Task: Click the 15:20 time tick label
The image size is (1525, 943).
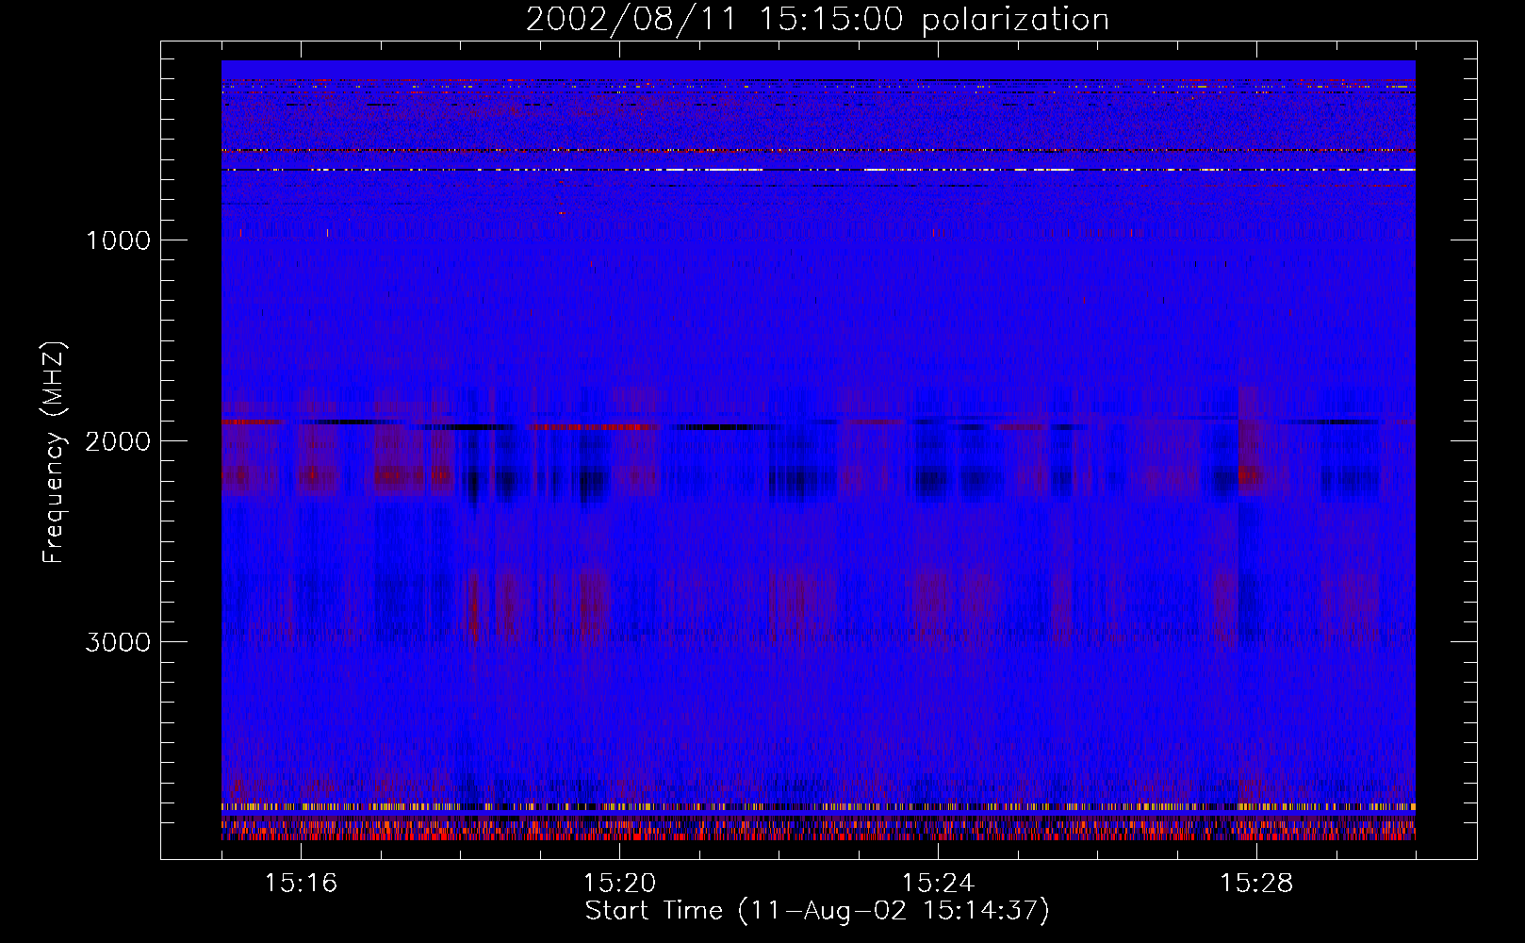Action: click(x=619, y=884)
